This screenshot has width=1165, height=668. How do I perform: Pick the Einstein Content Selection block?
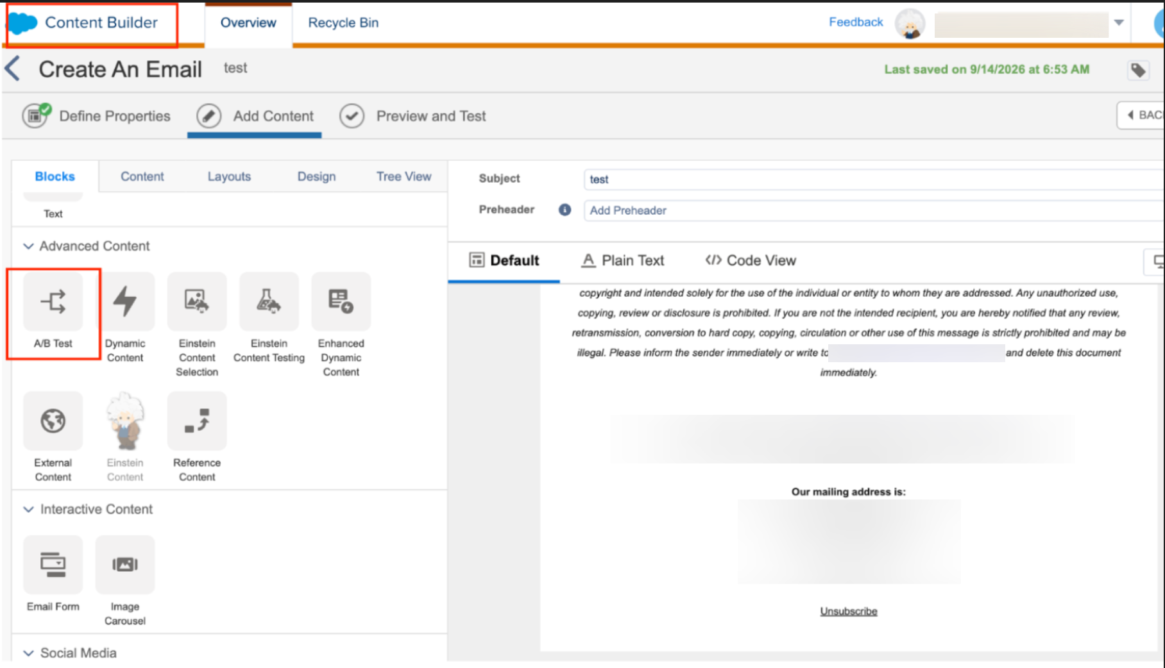tap(197, 301)
